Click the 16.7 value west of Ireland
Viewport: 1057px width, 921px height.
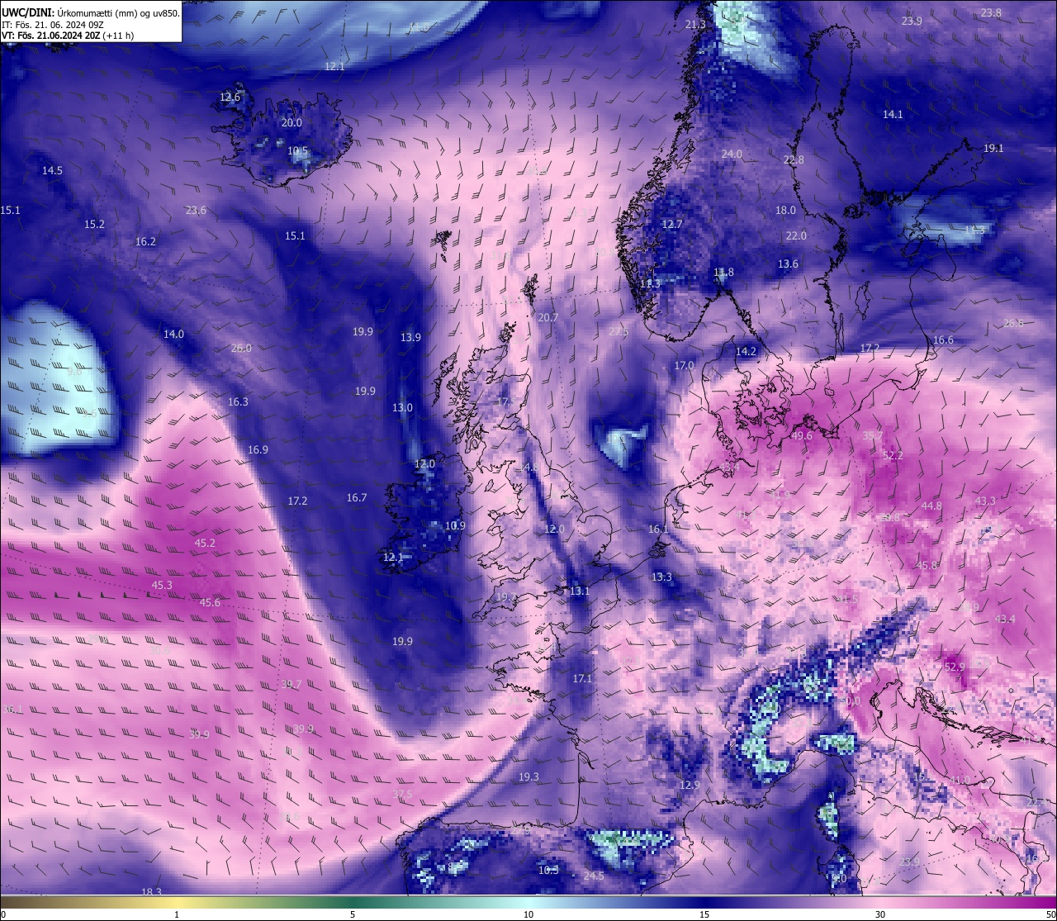point(357,498)
